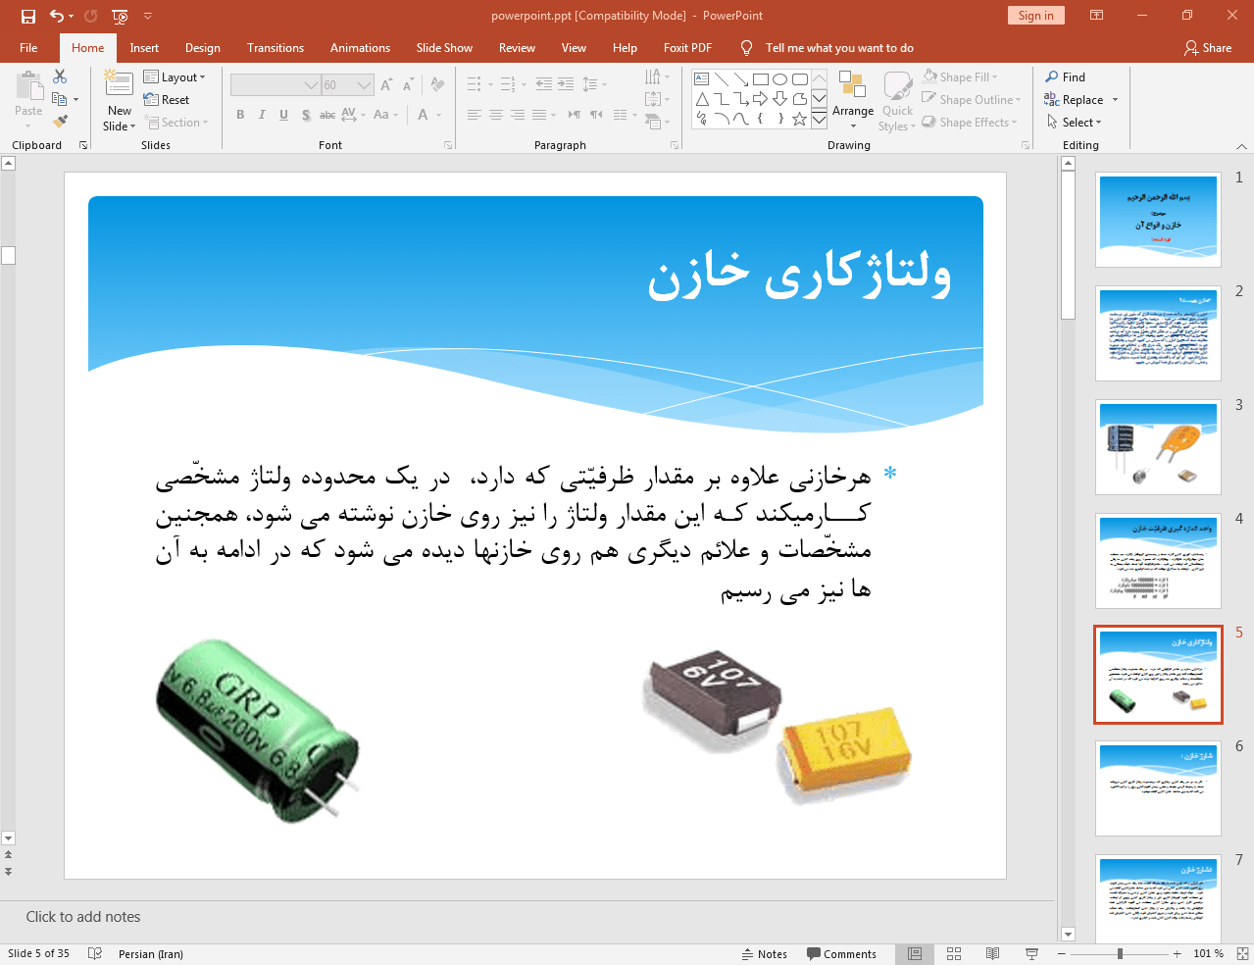Switch to Slide Sorter view
The image size is (1254, 965).
[953, 953]
